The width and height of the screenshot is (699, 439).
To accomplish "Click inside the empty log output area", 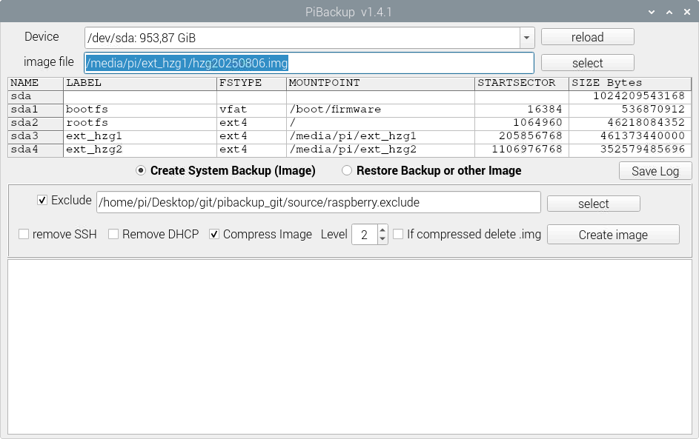I will [350, 347].
